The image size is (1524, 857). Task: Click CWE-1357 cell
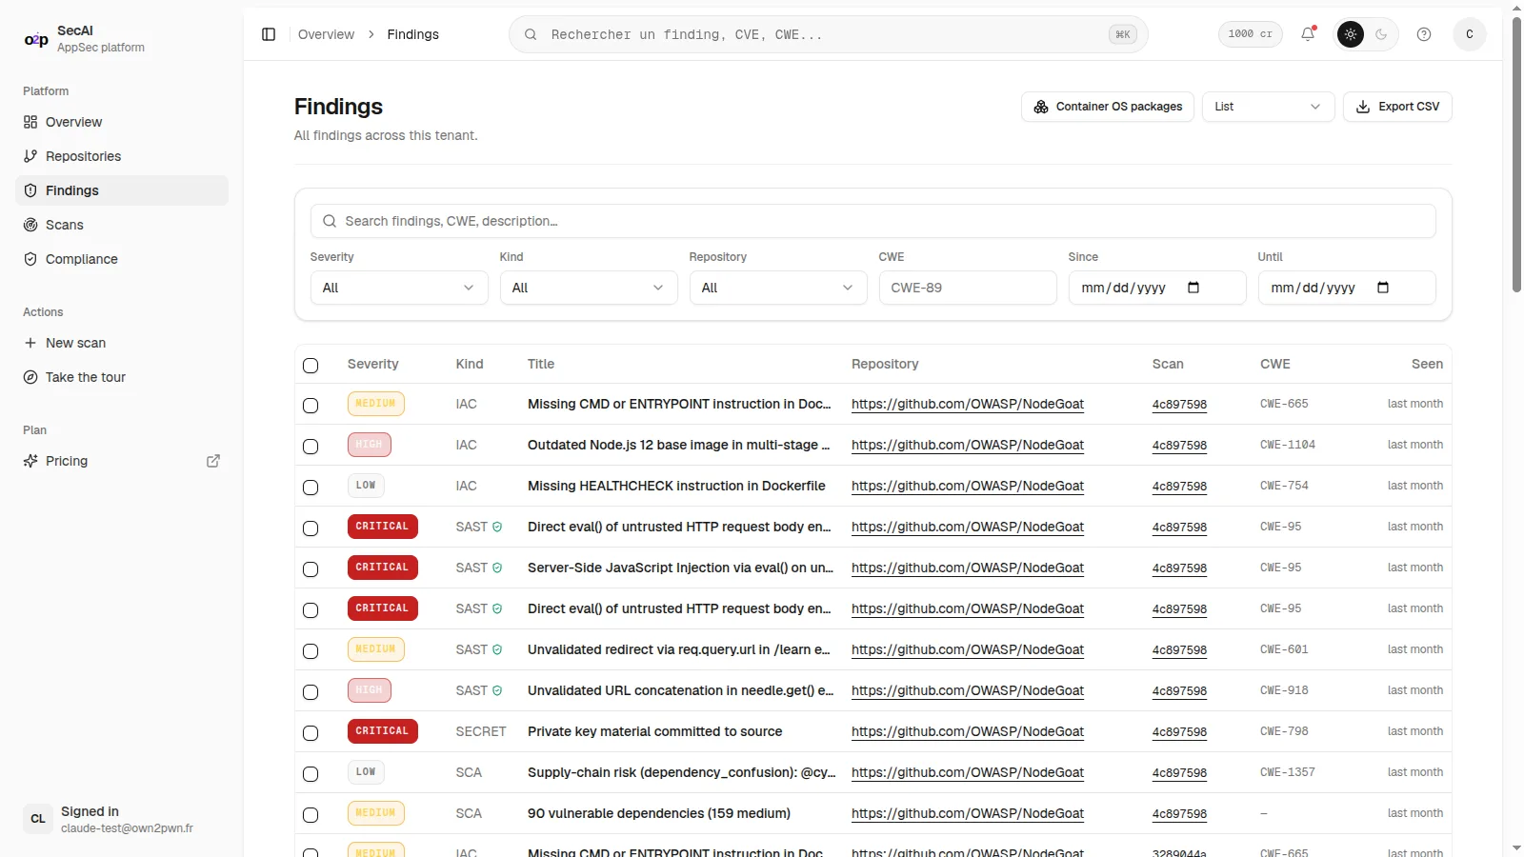(1287, 772)
